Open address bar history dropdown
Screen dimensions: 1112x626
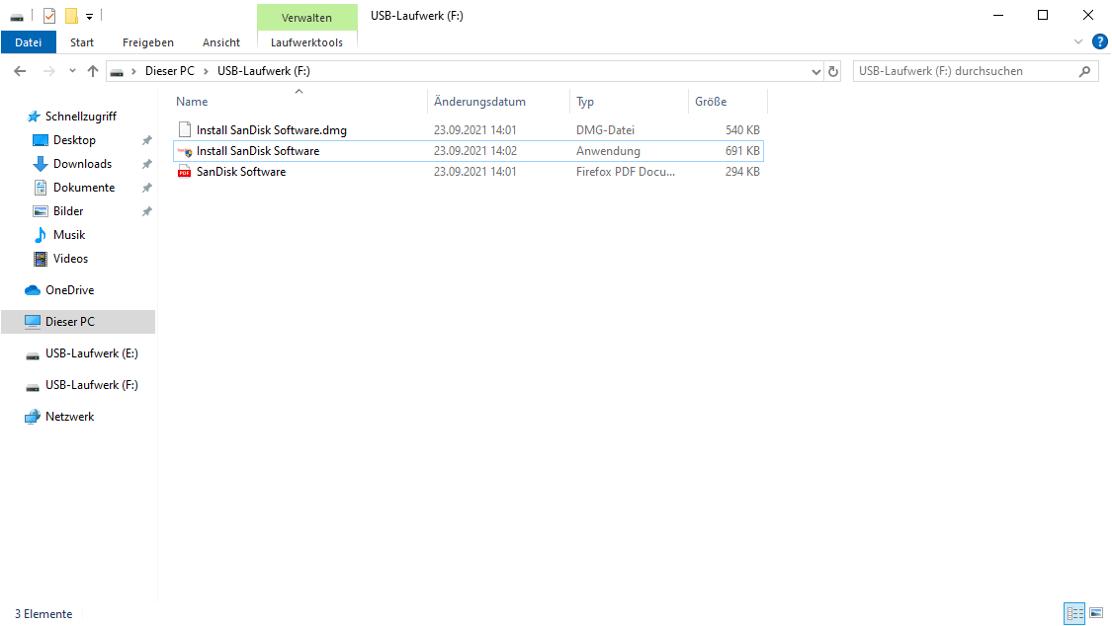click(816, 71)
